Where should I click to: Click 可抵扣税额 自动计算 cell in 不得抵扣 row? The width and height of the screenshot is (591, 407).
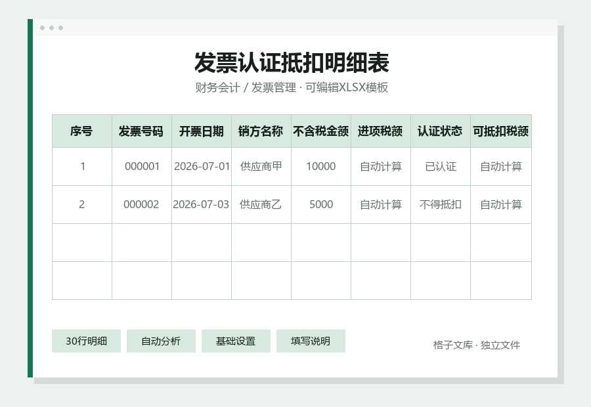click(x=501, y=205)
